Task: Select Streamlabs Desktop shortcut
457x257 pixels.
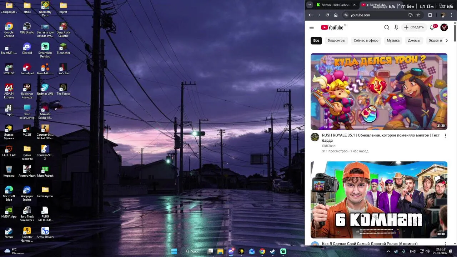Action: pos(45,50)
